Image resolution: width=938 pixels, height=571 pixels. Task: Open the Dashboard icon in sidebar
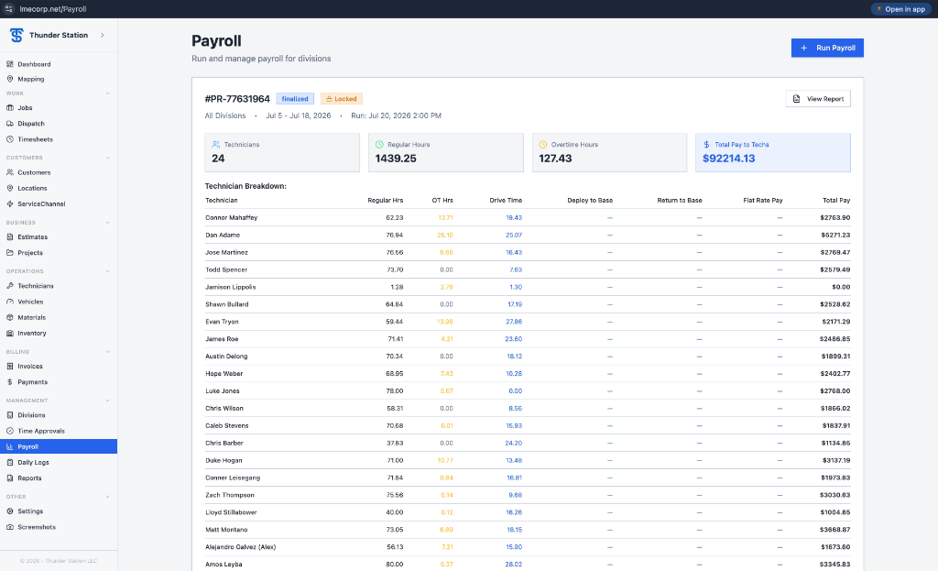click(9, 64)
